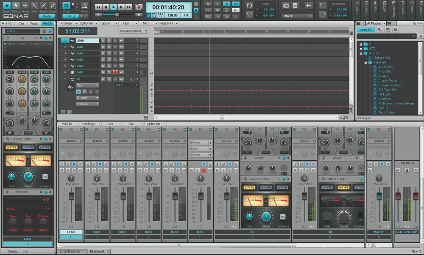Mute the Dub1 channel strip in the mixer
Screen dimensions: 424x255
pyautogui.click(x=88, y=170)
